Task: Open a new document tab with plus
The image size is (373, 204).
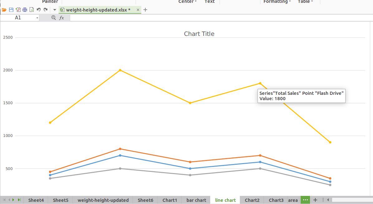Action: pos(145,10)
